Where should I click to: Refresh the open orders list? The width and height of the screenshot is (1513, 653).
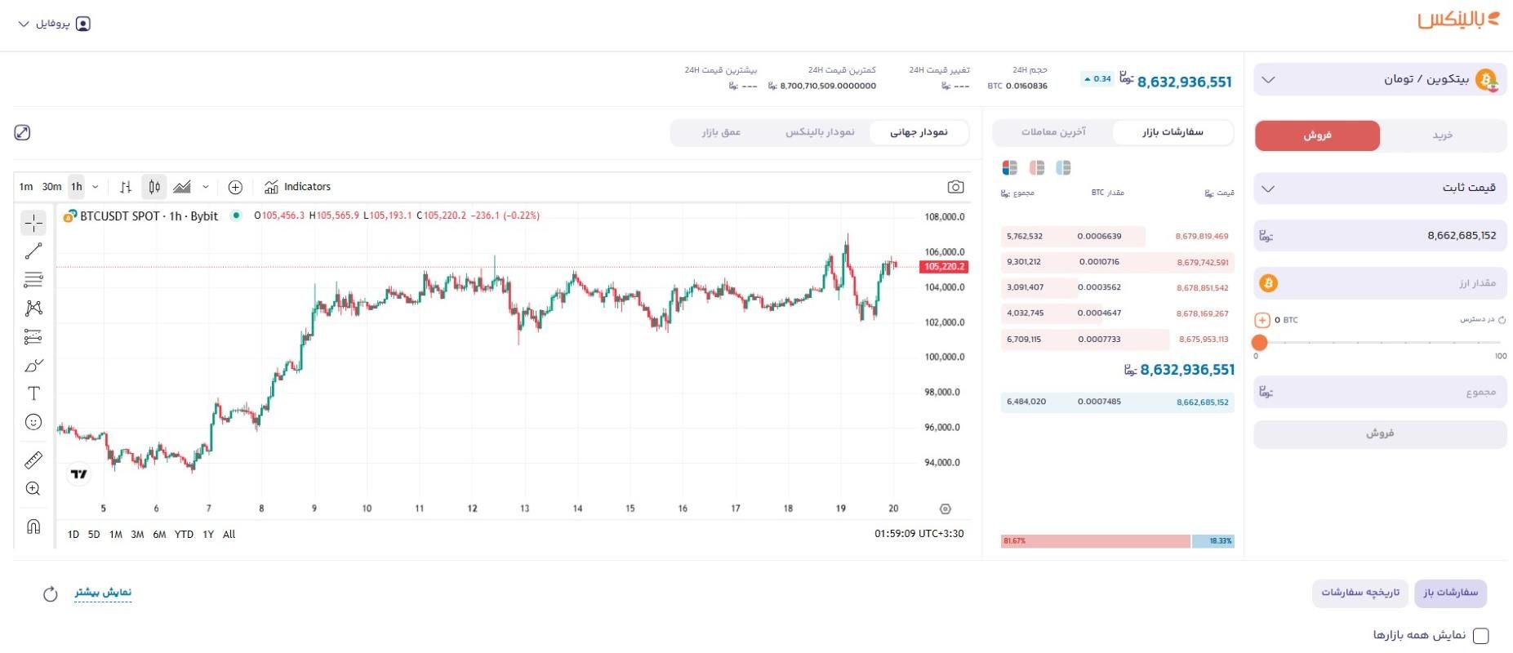[x=51, y=594]
